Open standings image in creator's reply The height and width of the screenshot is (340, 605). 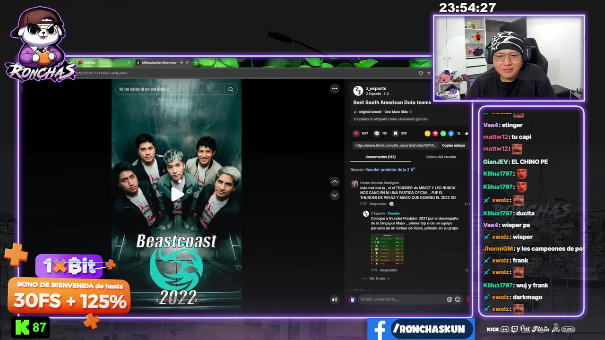[387, 250]
